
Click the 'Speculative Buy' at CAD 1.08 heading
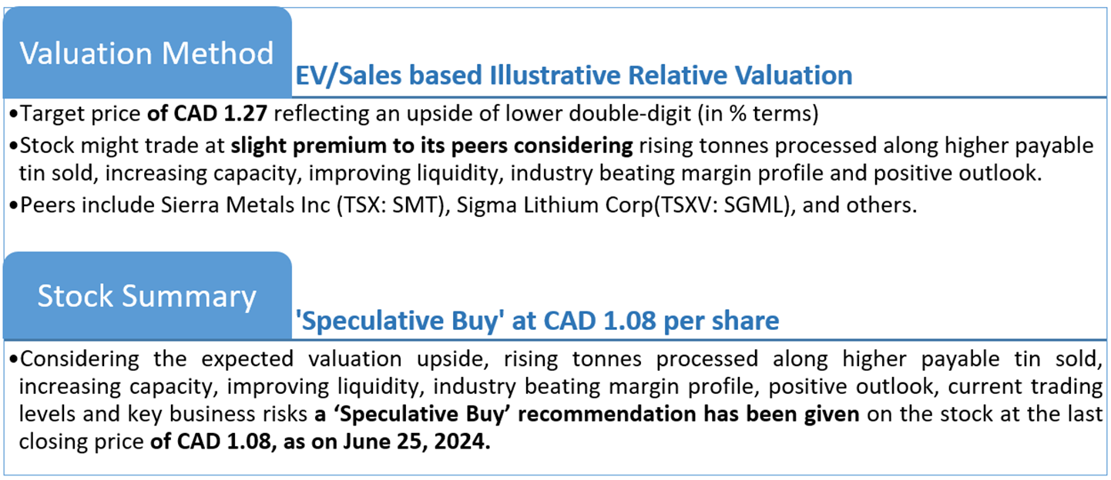(536, 320)
